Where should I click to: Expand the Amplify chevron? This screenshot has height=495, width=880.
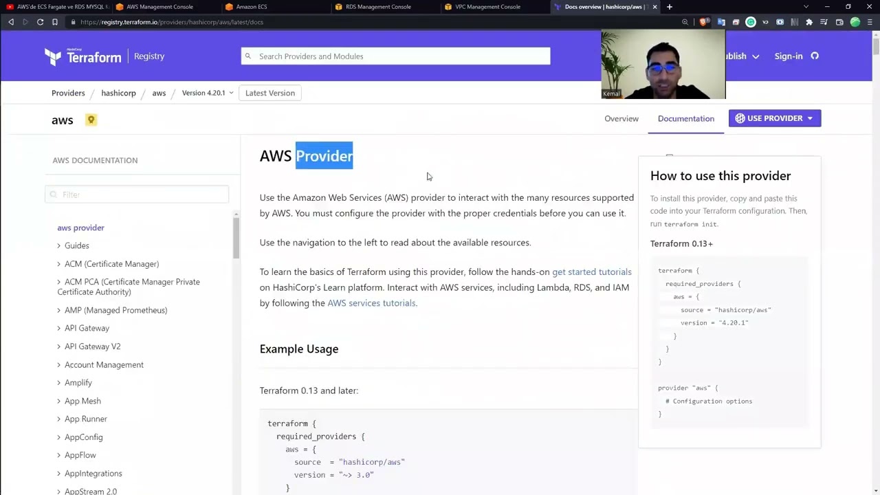59,382
